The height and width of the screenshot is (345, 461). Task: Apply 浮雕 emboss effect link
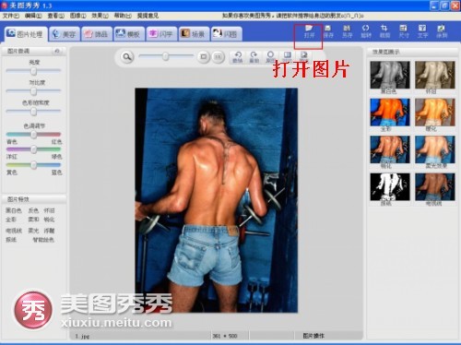point(49,231)
